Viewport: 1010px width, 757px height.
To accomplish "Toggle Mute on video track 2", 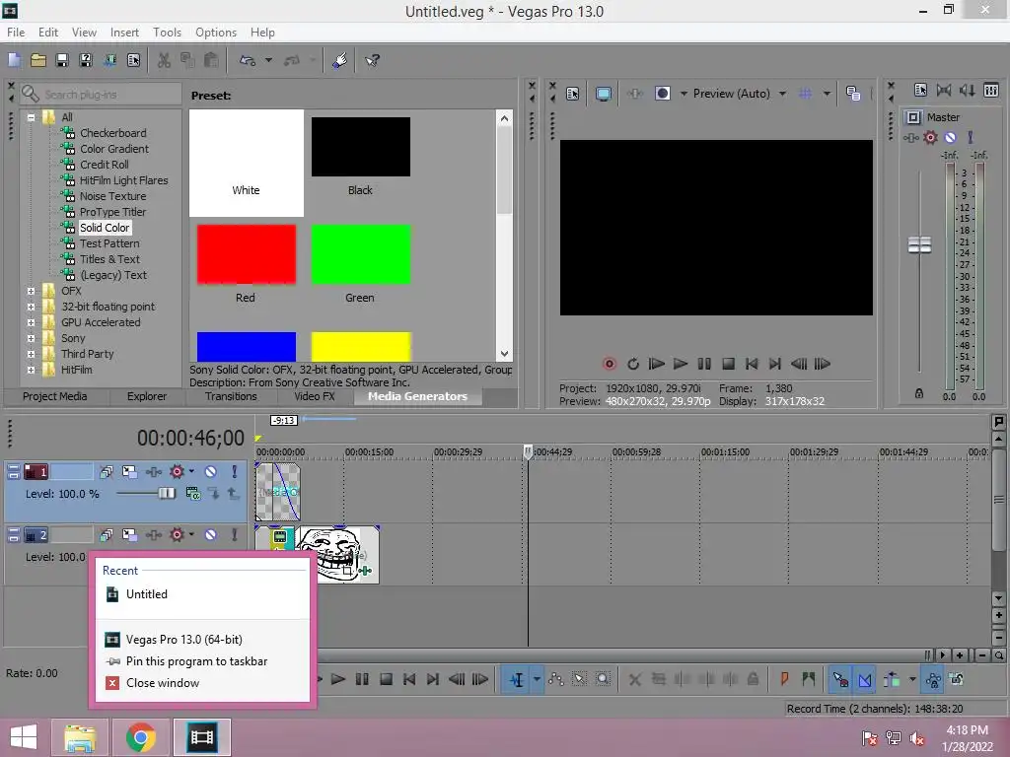I will pos(211,535).
